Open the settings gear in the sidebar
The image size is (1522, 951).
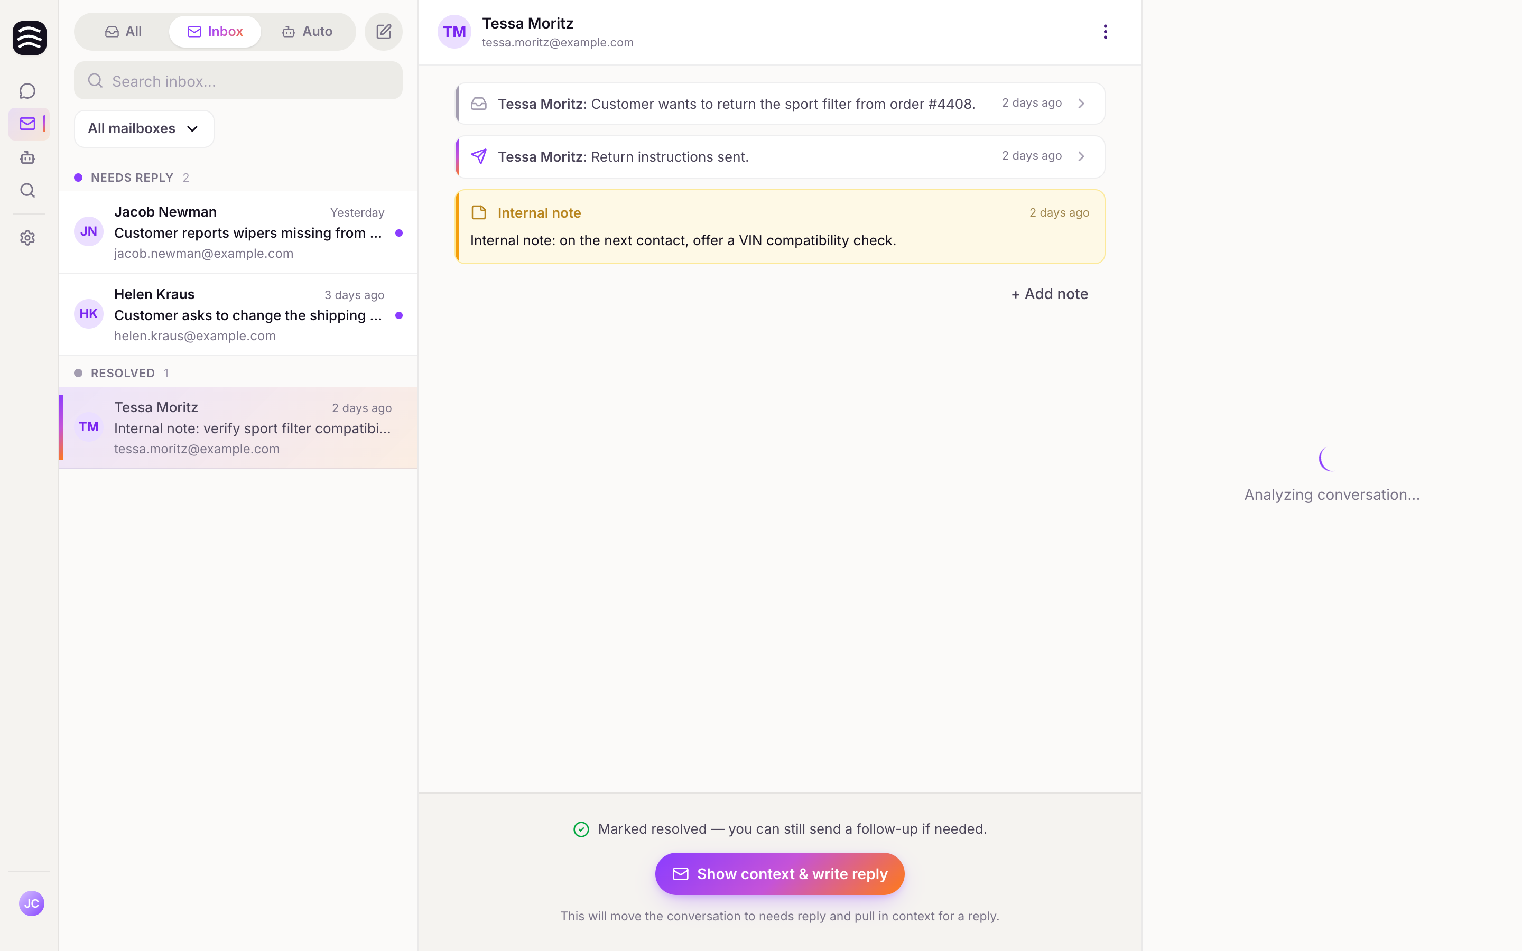point(27,238)
